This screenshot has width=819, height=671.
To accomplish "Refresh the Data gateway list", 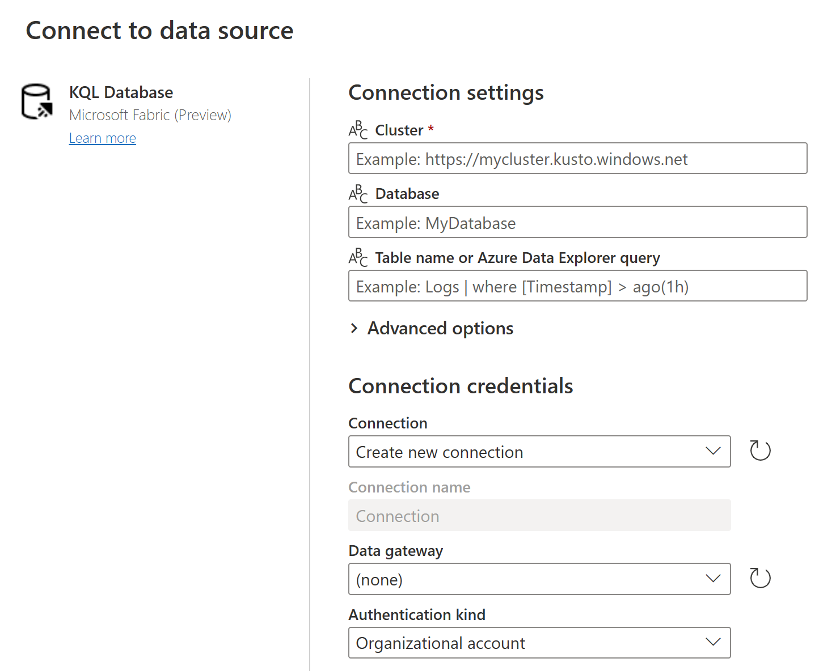I will (759, 578).
